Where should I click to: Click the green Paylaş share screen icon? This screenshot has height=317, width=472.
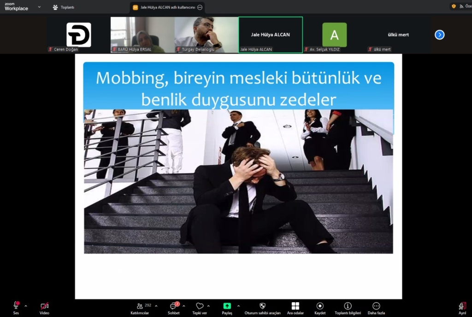[227, 306]
